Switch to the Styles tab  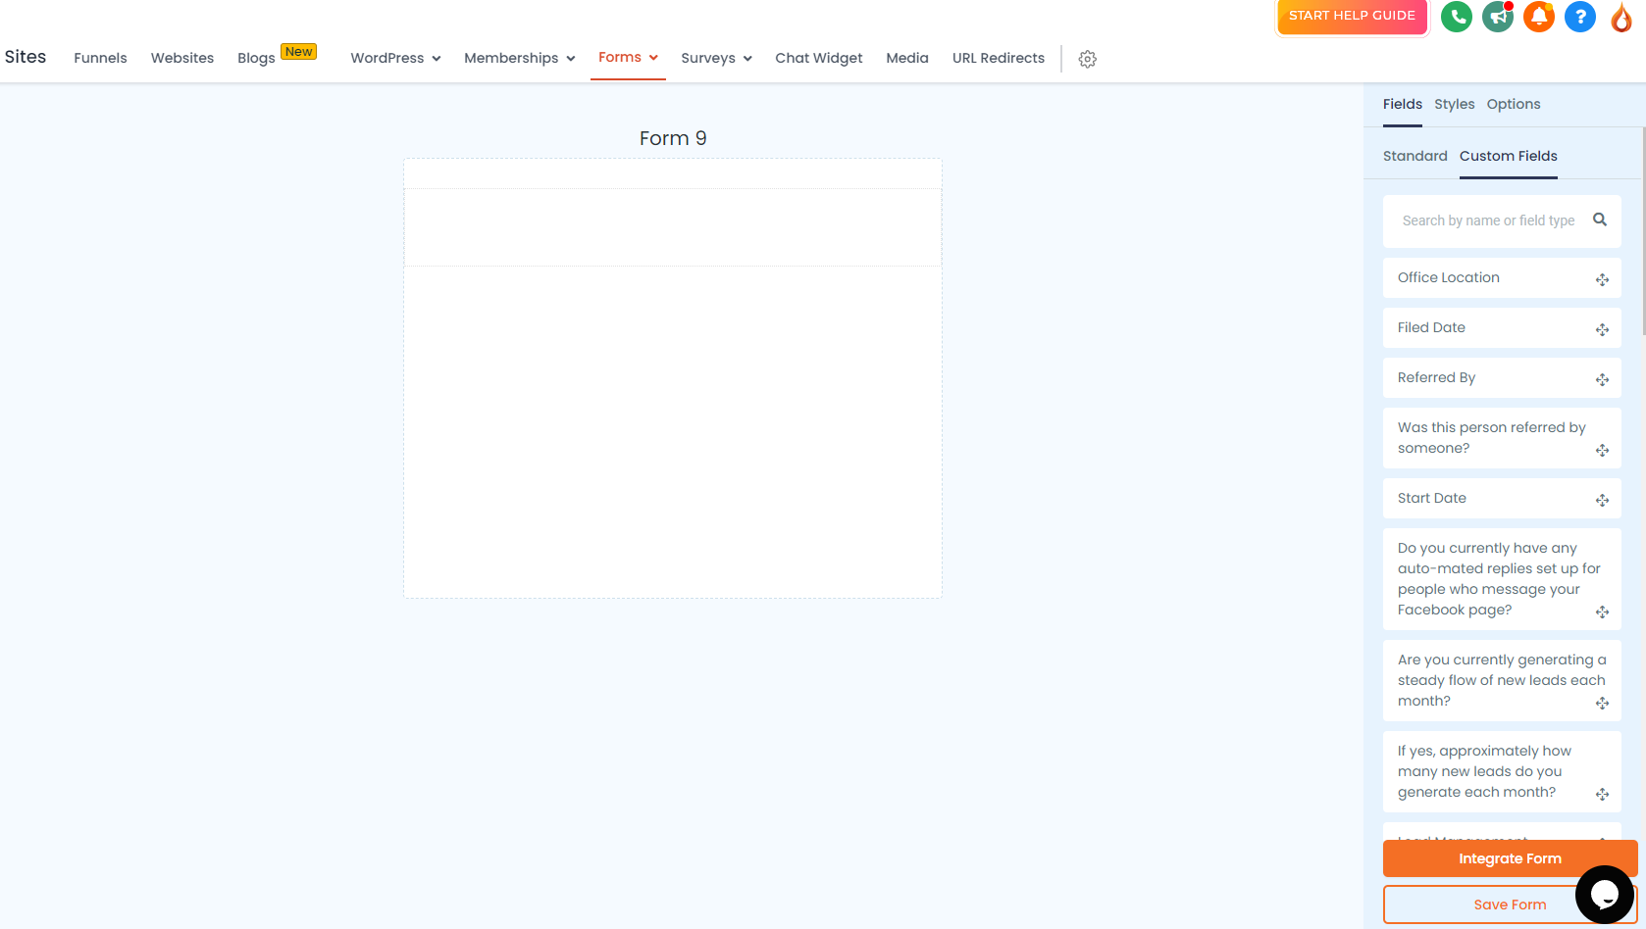tap(1454, 104)
